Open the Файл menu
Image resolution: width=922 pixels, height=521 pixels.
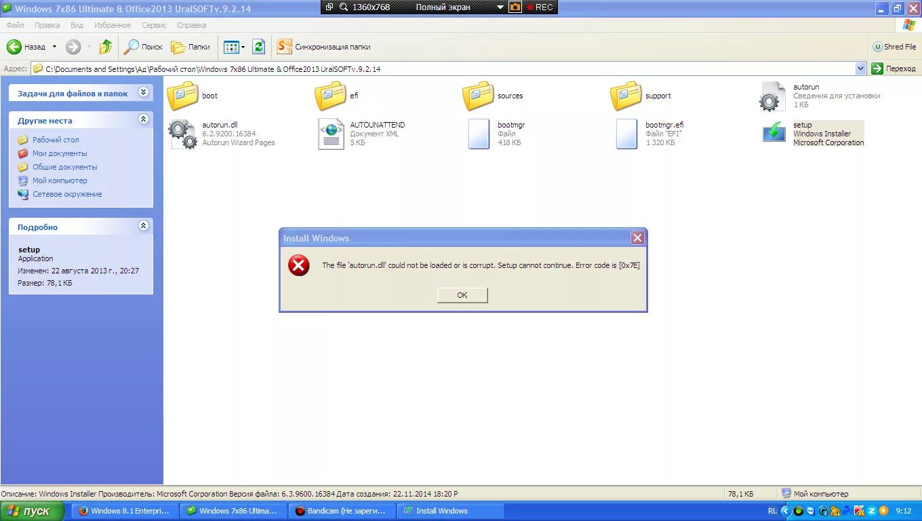tap(15, 25)
